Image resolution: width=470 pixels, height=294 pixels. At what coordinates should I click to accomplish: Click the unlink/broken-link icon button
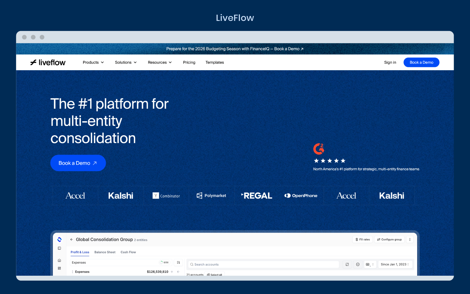(347, 264)
